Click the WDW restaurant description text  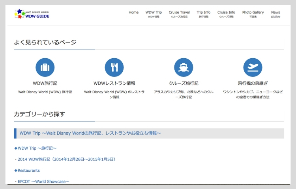[x=114, y=94]
